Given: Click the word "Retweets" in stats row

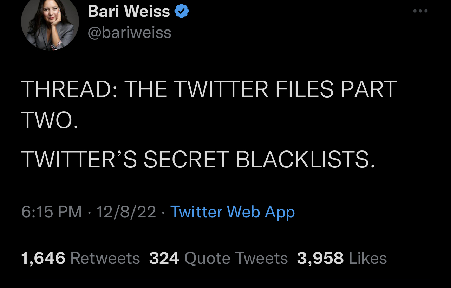Looking at the screenshot, I should point(105,259).
